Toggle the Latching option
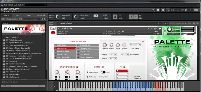Screen dimensions: 201x92 coord(131,54)
